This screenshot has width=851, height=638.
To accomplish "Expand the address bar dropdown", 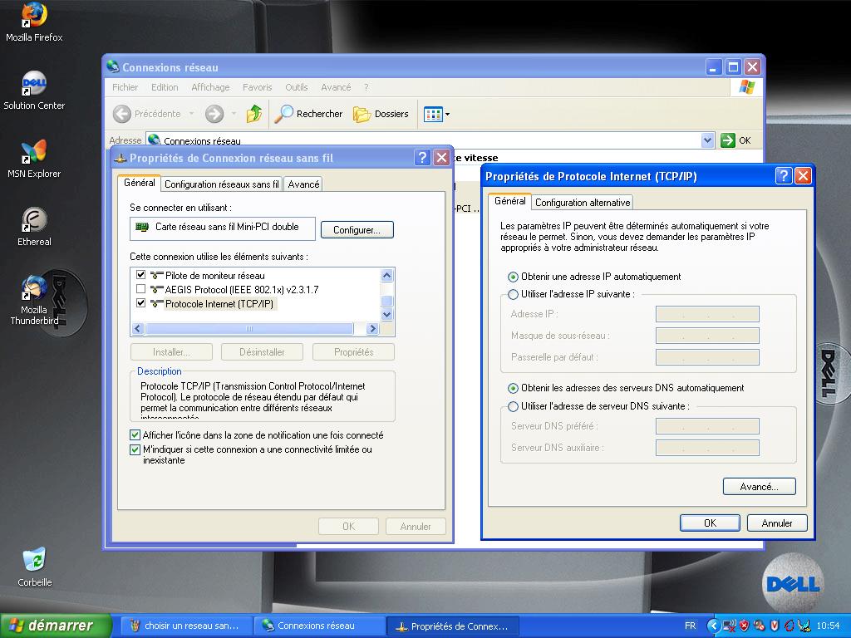I will point(707,140).
